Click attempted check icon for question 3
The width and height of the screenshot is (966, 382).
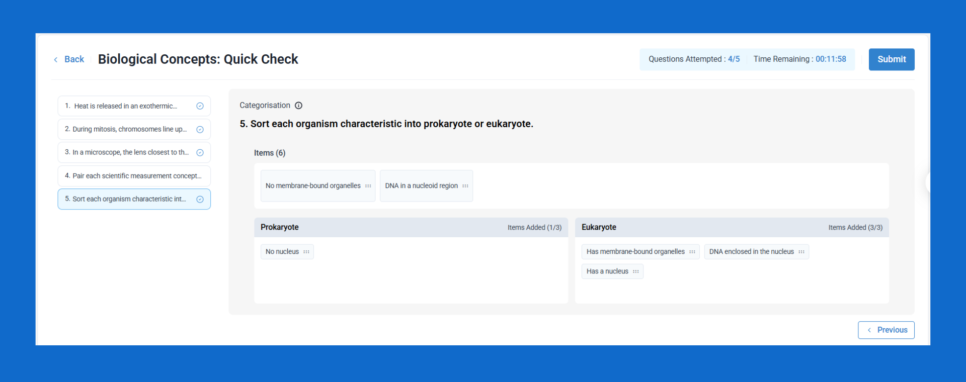pos(200,153)
